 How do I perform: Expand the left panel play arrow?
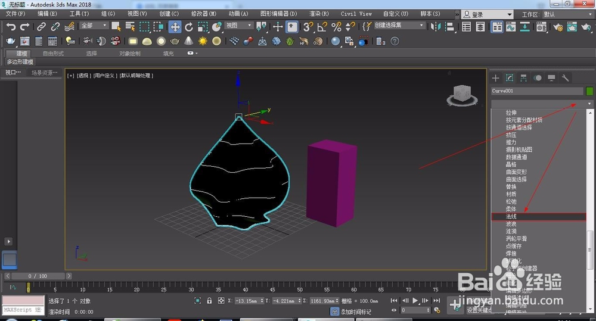click(x=8, y=241)
